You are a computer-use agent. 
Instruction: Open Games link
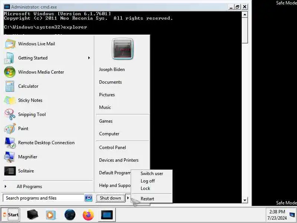[106, 121]
